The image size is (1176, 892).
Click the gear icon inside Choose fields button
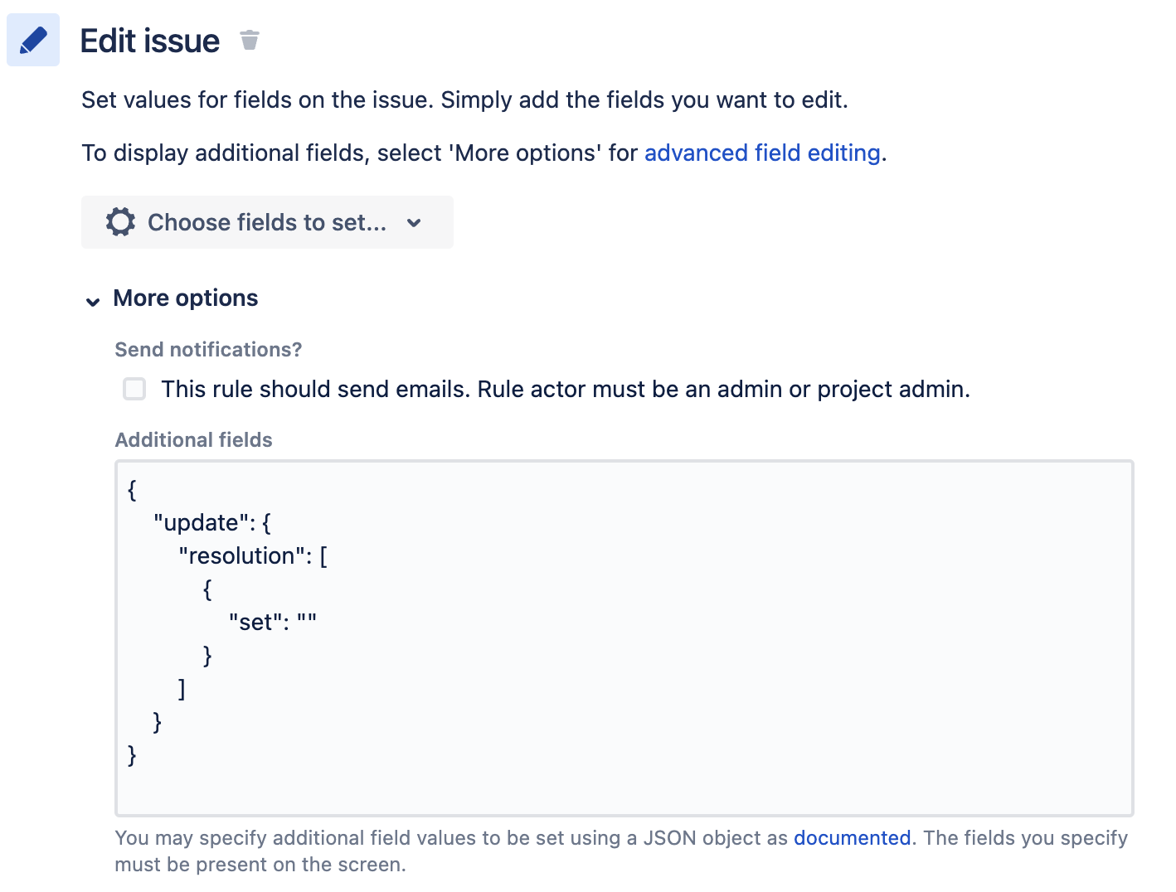point(120,221)
